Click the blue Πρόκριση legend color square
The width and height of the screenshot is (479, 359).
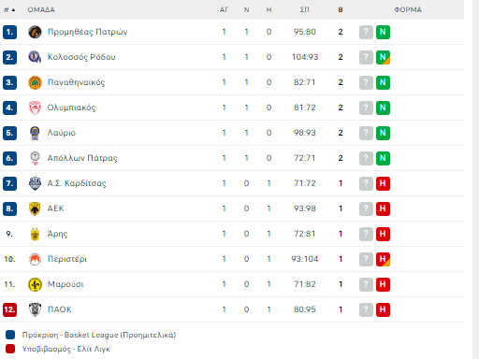[x=10, y=335]
